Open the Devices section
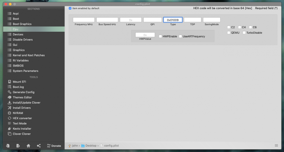Screen dimensions: 284x152 [x=34, y=34]
